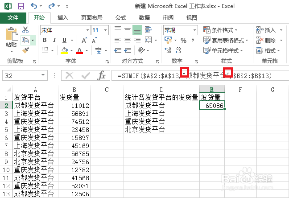This screenshot has width=289, height=198.
Task: Toggle Bold formatting
Action: (45, 40)
